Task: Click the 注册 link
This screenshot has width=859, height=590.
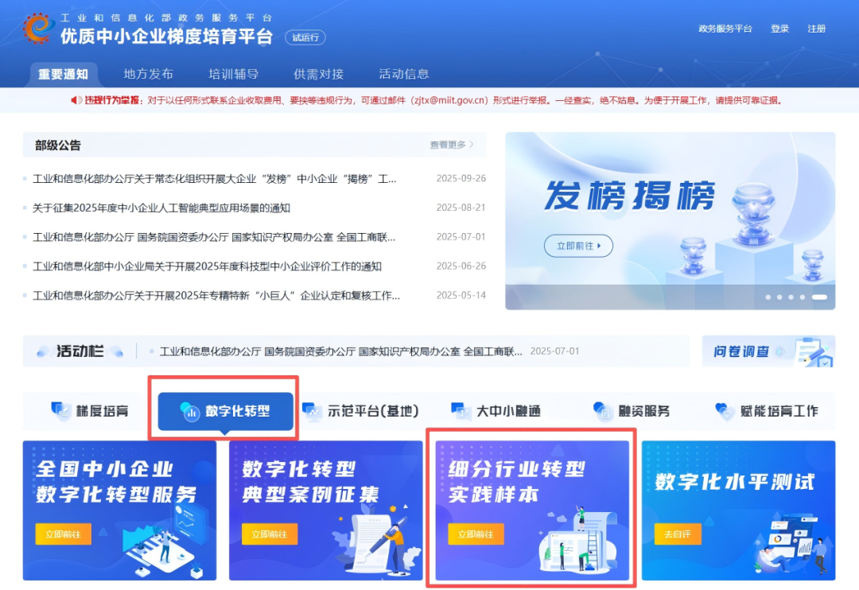Action: click(817, 28)
